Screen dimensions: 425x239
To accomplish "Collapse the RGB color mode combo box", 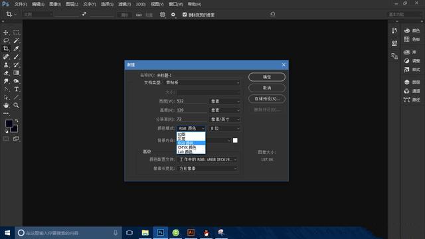I will coord(191,128).
